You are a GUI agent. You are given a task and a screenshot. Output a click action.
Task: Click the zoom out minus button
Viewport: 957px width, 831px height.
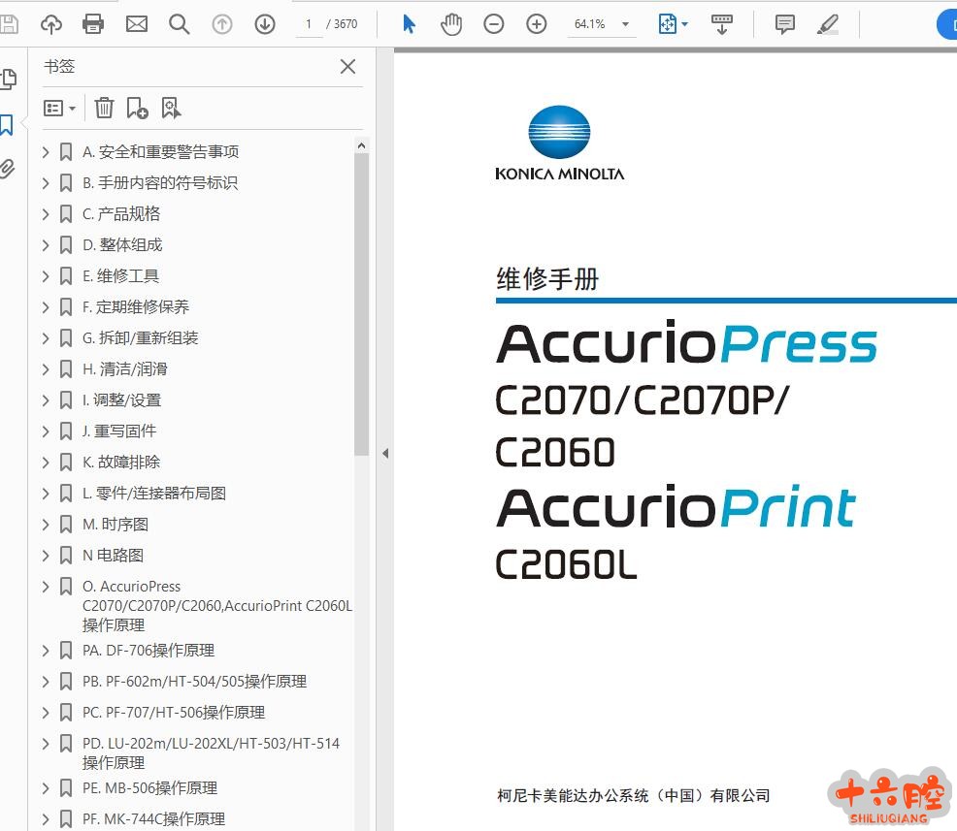(x=494, y=24)
